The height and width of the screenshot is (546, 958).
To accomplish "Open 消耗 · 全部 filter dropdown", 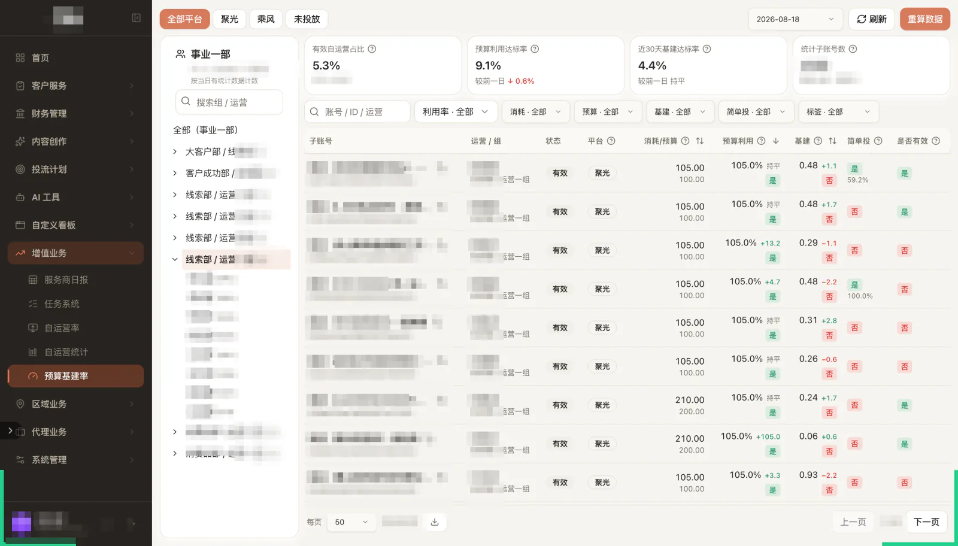I will coord(535,112).
